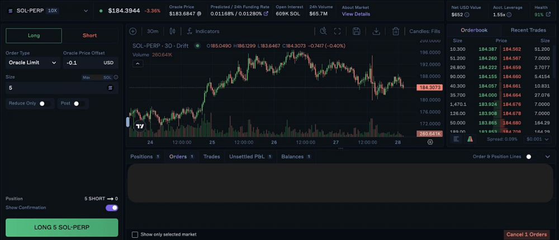Click bid price 183.924 in orderbook
The width and height of the screenshot is (559, 240).
[x=487, y=104]
